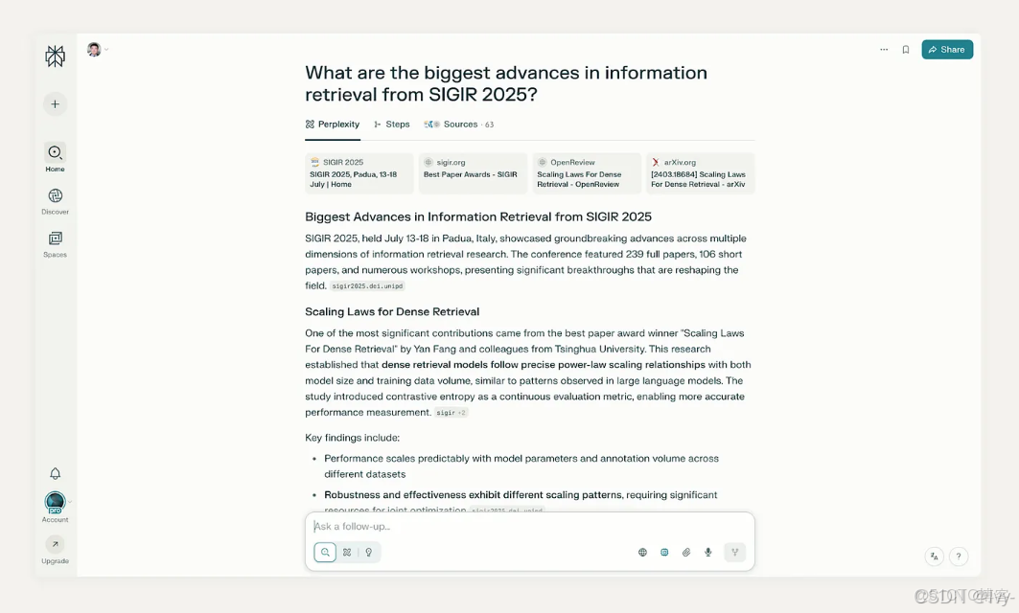Open the three-dot more options menu
Viewport: 1019px width, 613px height.
(x=884, y=50)
